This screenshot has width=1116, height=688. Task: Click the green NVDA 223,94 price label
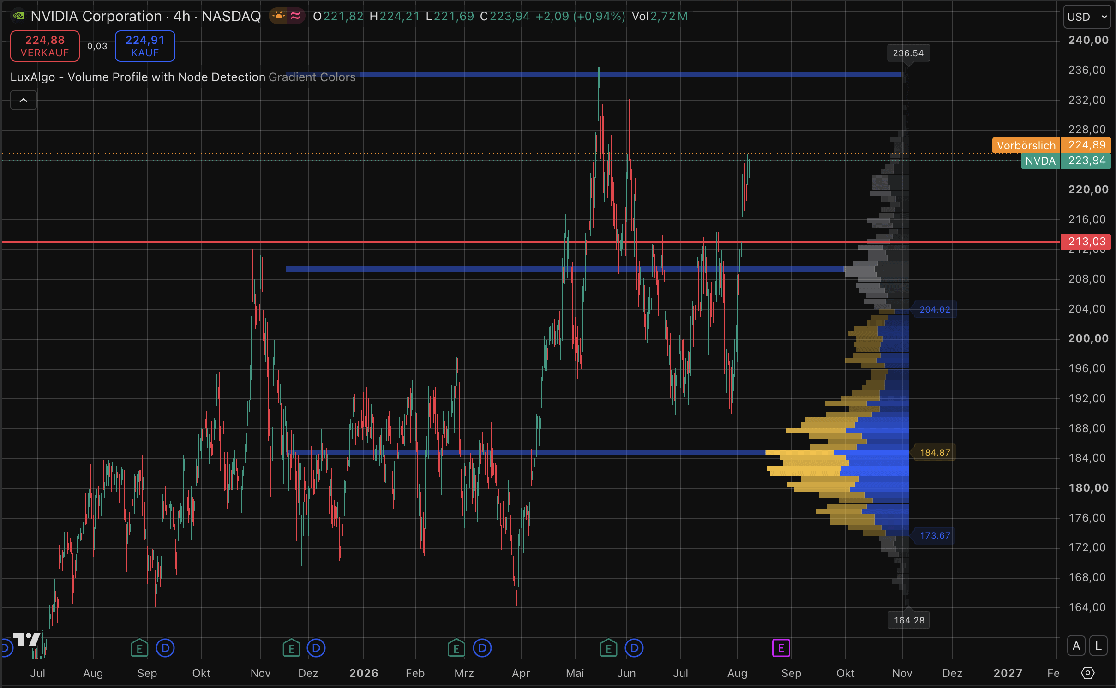(1066, 160)
